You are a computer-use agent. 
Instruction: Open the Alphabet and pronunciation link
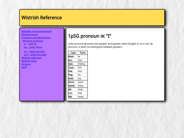36,31
